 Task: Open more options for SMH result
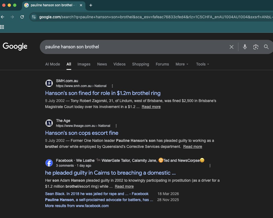coord(112,86)
